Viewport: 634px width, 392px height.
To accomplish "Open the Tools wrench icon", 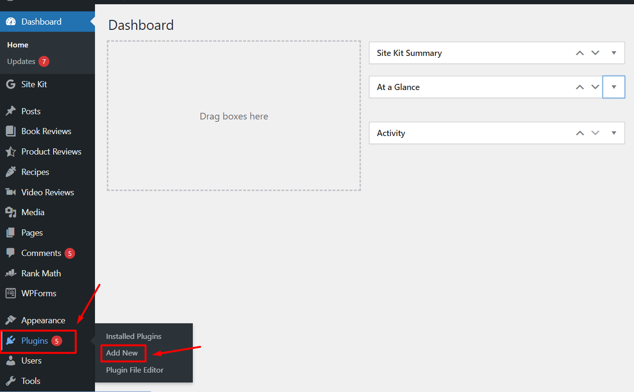I will pos(10,381).
